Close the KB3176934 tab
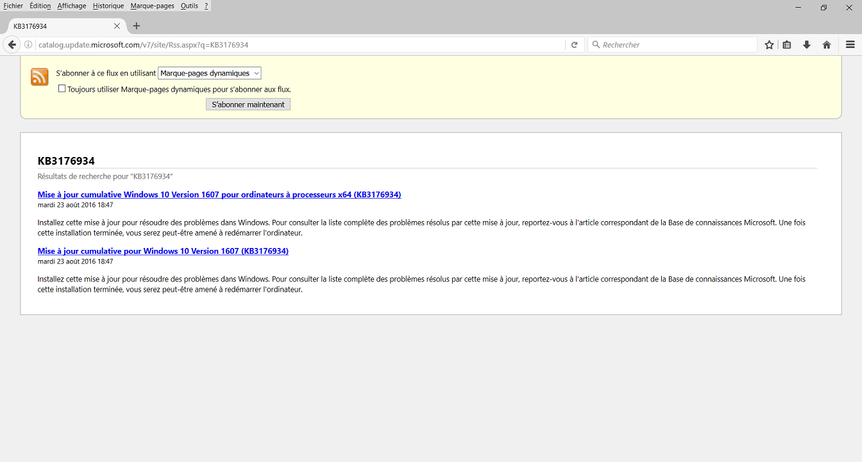The width and height of the screenshot is (862, 462). click(x=117, y=26)
